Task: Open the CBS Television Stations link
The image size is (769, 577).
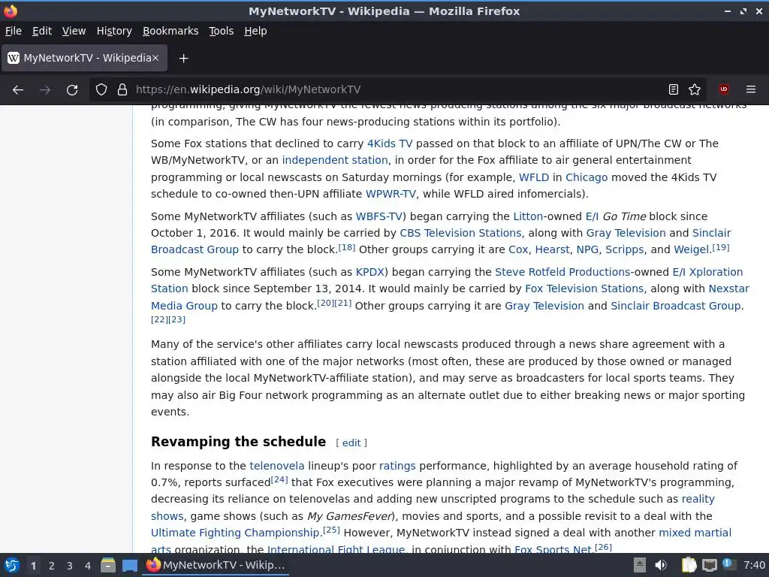Action: pyautogui.click(x=460, y=233)
